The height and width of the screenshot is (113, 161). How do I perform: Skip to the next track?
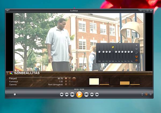[x=86, y=95]
